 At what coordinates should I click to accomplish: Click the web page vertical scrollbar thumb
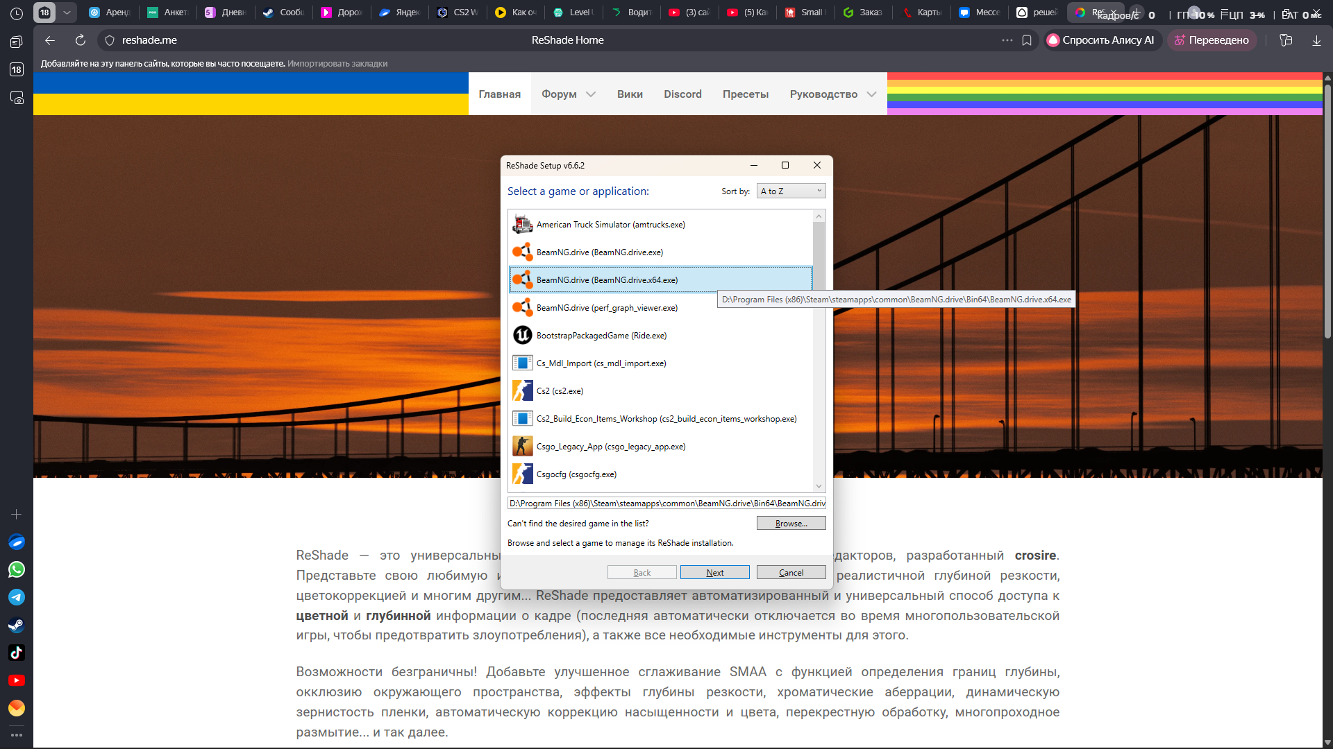(x=1327, y=212)
